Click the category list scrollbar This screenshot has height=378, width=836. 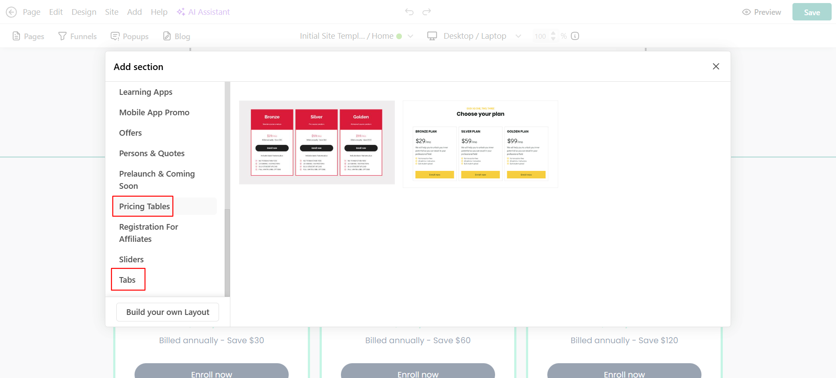tap(227, 252)
